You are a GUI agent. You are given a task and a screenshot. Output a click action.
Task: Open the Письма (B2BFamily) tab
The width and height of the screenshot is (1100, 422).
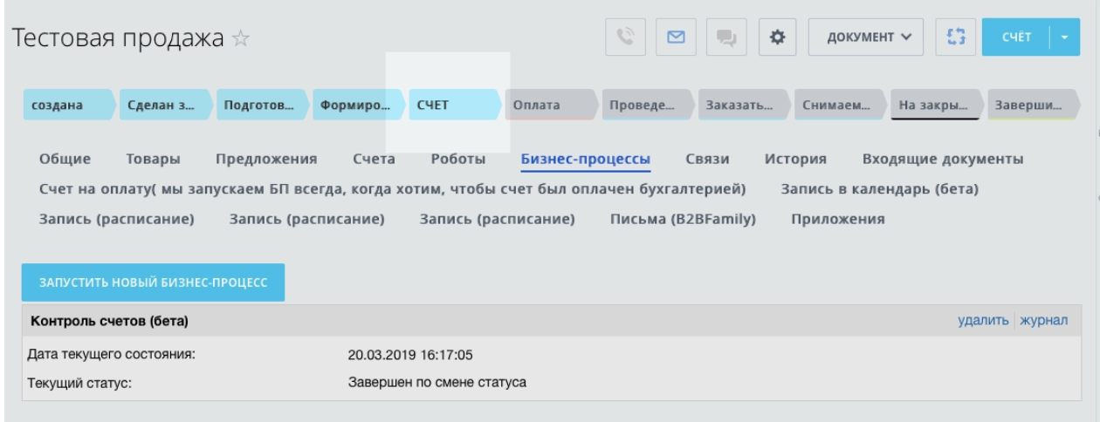click(683, 218)
